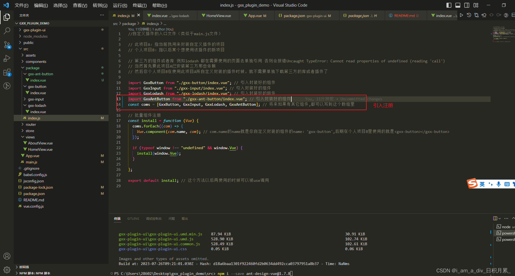The width and height of the screenshot is (515, 276).
Task: Open the Accounts menu icon
Action: (x=7, y=256)
